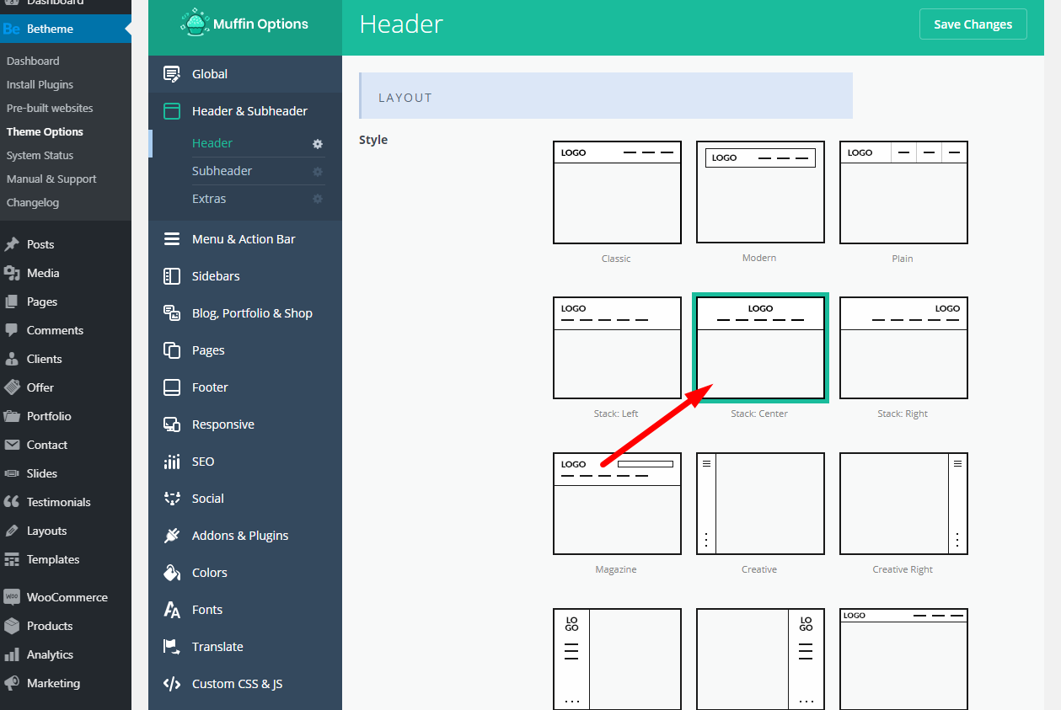Click the gear icon next to Extras
Screen dimensions: 1061x710
click(318, 200)
